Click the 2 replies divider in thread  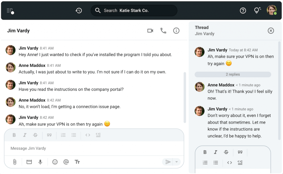[x=233, y=74]
